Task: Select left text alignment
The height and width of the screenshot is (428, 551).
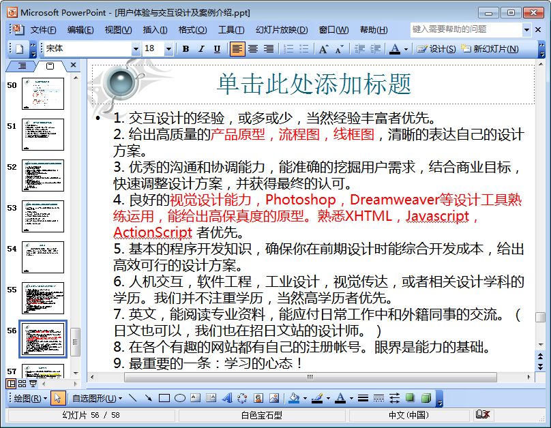Action: click(237, 49)
